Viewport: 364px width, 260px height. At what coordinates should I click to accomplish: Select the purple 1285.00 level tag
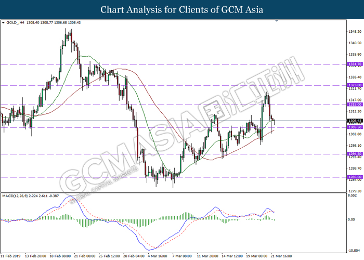tap(355, 177)
